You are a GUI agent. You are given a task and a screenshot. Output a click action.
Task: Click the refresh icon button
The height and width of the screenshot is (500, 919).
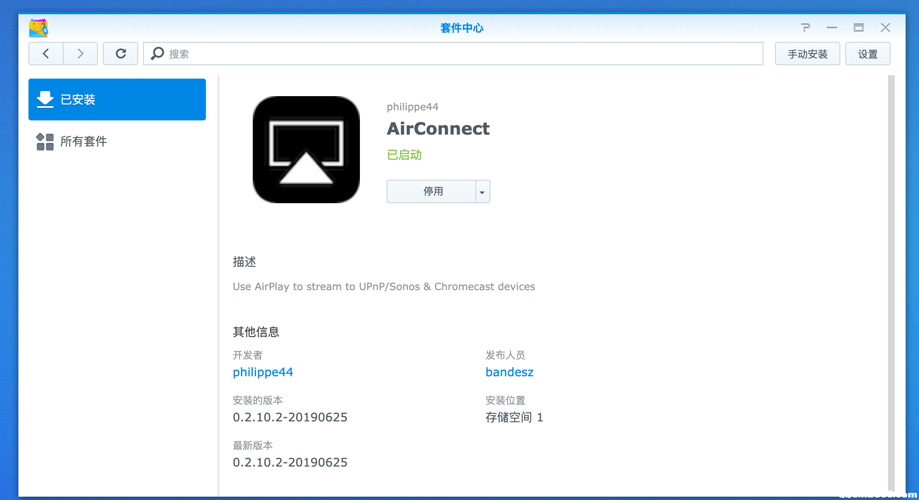pyautogui.click(x=121, y=54)
